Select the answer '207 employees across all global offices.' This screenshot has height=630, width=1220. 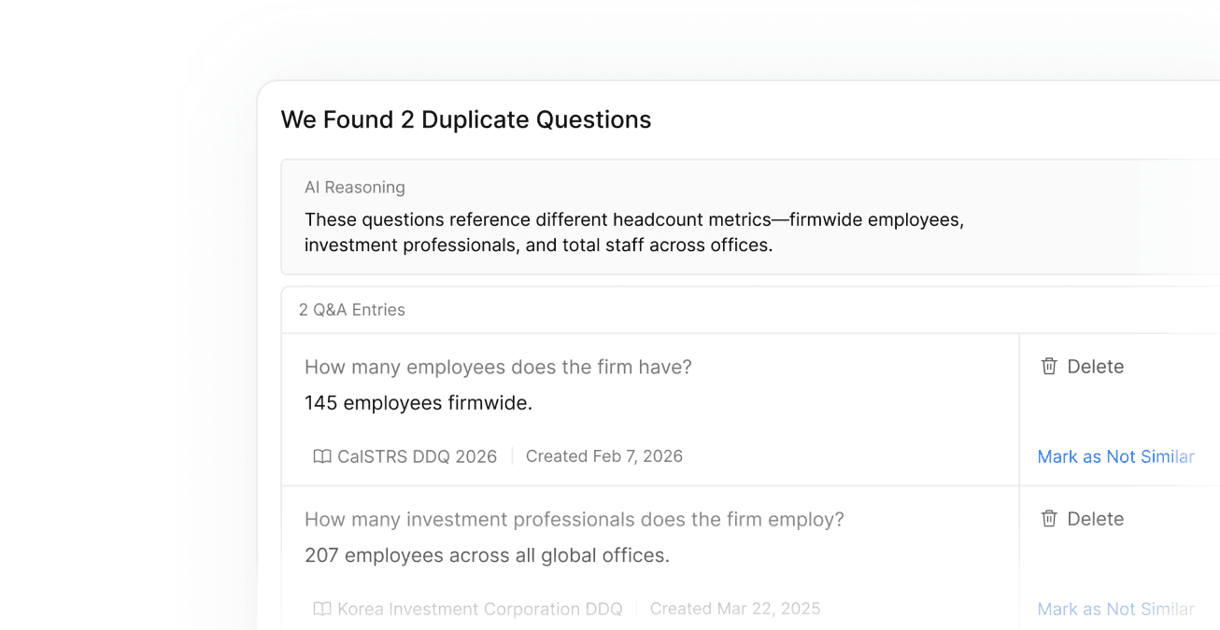(x=487, y=555)
